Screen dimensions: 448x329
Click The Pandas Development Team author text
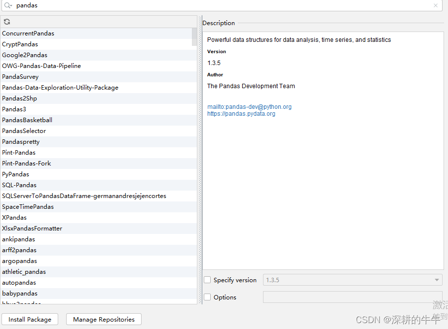pos(251,86)
